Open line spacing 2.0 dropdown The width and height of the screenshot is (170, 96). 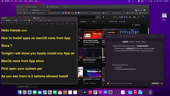tap(49, 20)
